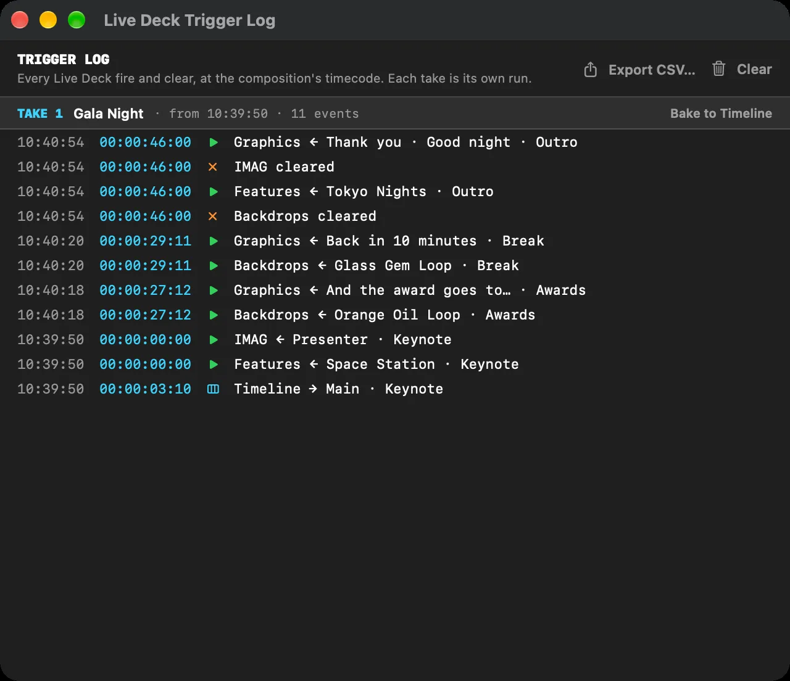The height and width of the screenshot is (681, 790).
Task: Click timecode 00:00:27:12 on the Orange Oil Loop row
Action: (145, 315)
